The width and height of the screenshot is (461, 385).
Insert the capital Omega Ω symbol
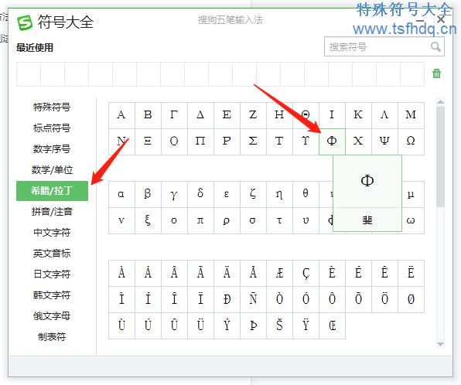(411, 141)
